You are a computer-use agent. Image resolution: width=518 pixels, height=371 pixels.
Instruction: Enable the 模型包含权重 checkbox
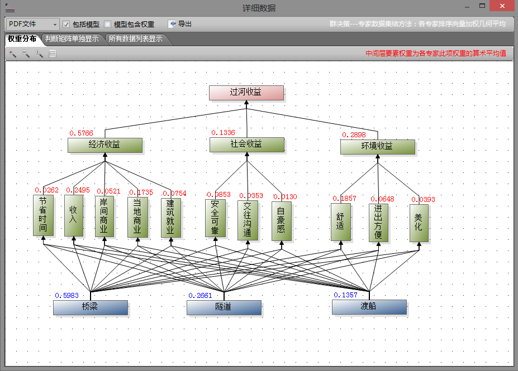coord(108,25)
